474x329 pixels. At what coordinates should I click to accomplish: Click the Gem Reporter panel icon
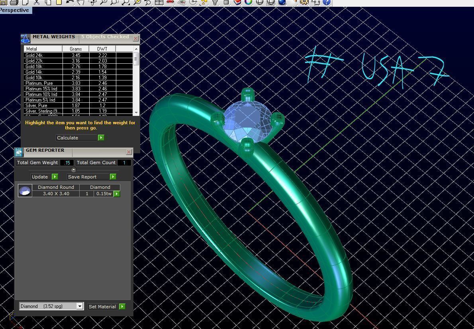click(19, 152)
